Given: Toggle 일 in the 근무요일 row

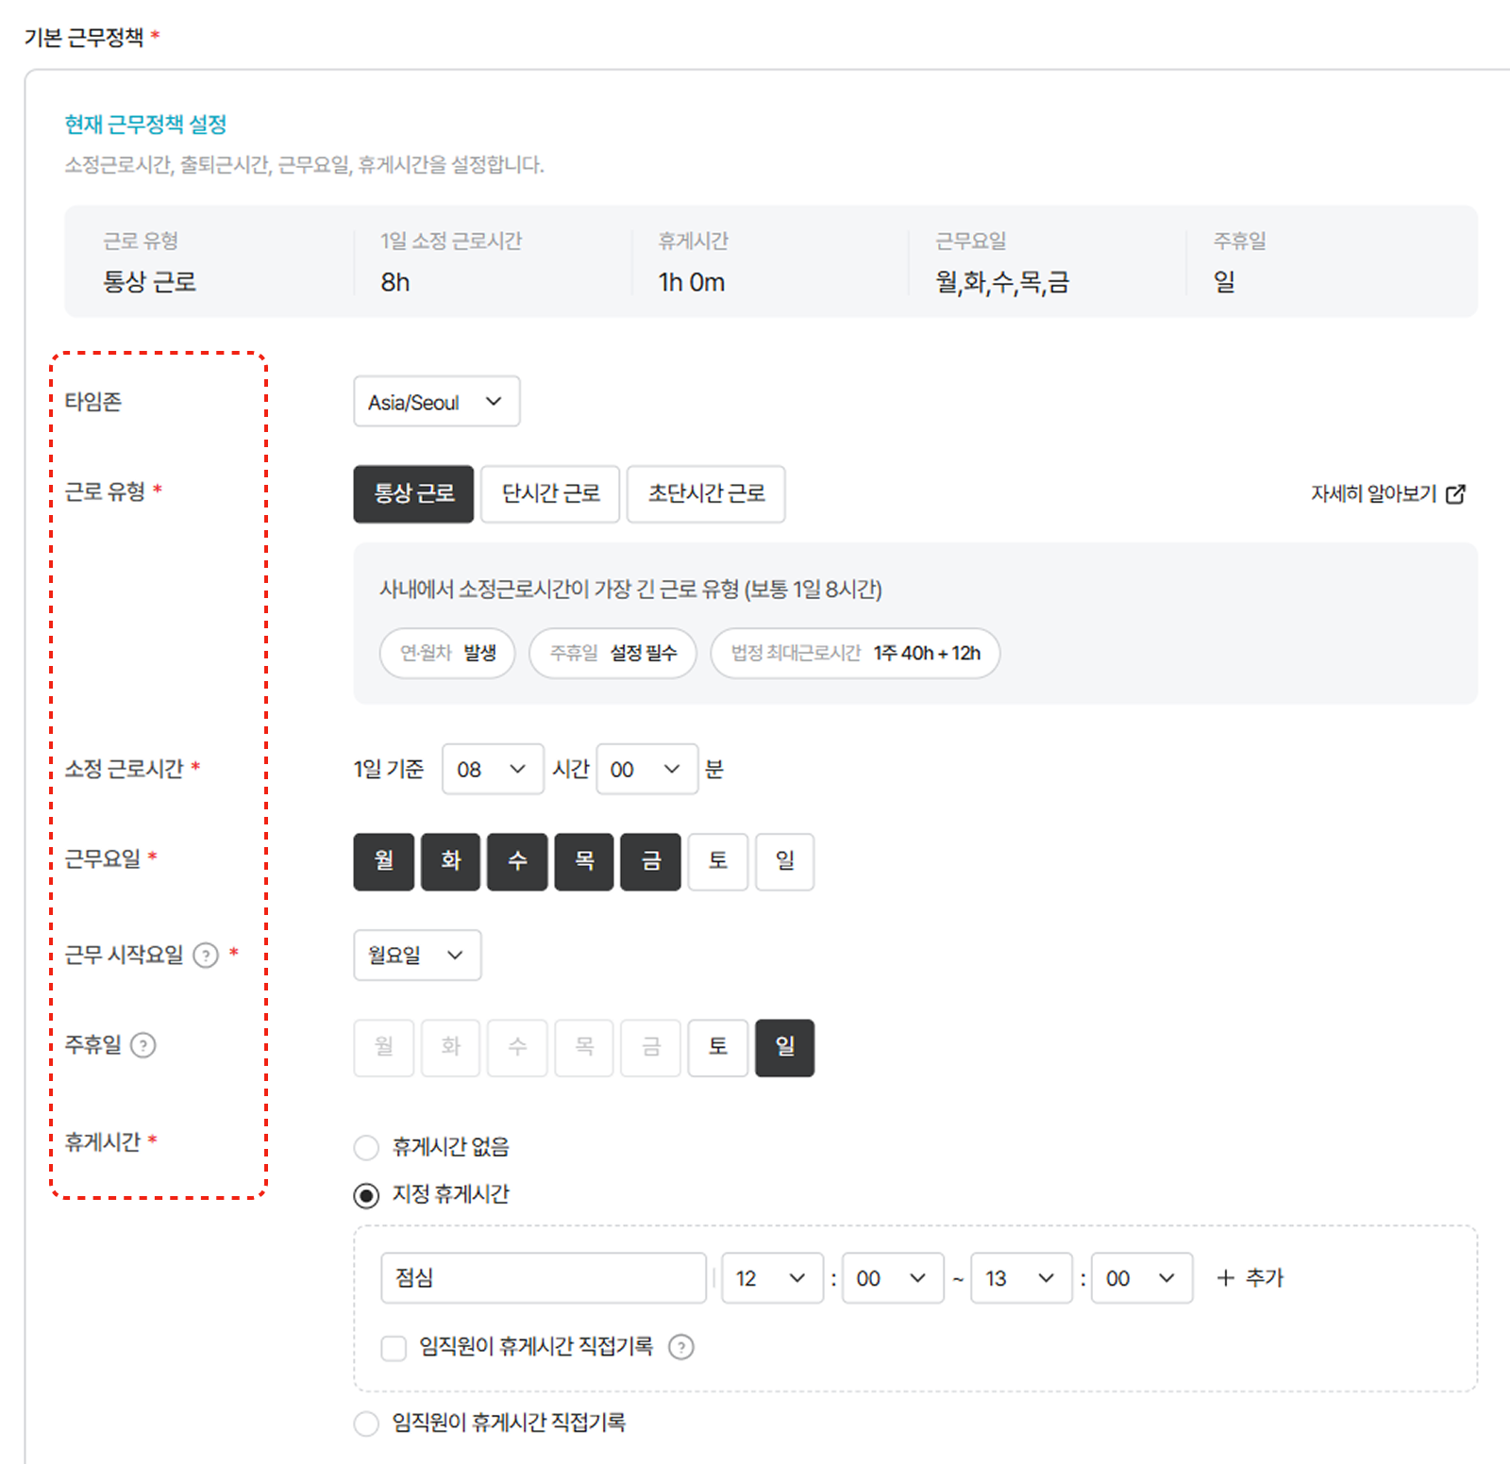Looking at the screenshot, I should [785, 861].
